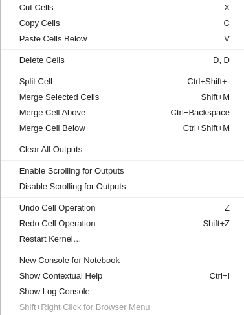Show Contextual Help panel
This screenshot has height=315, width=244.
click(122, 276)
